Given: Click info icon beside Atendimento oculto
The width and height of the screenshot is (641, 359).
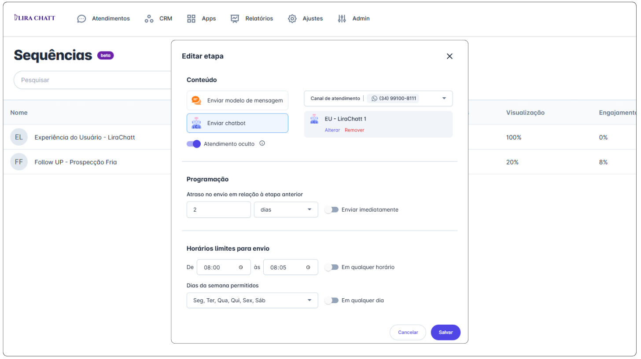Looking at the screenshot, I should [262, 143].
